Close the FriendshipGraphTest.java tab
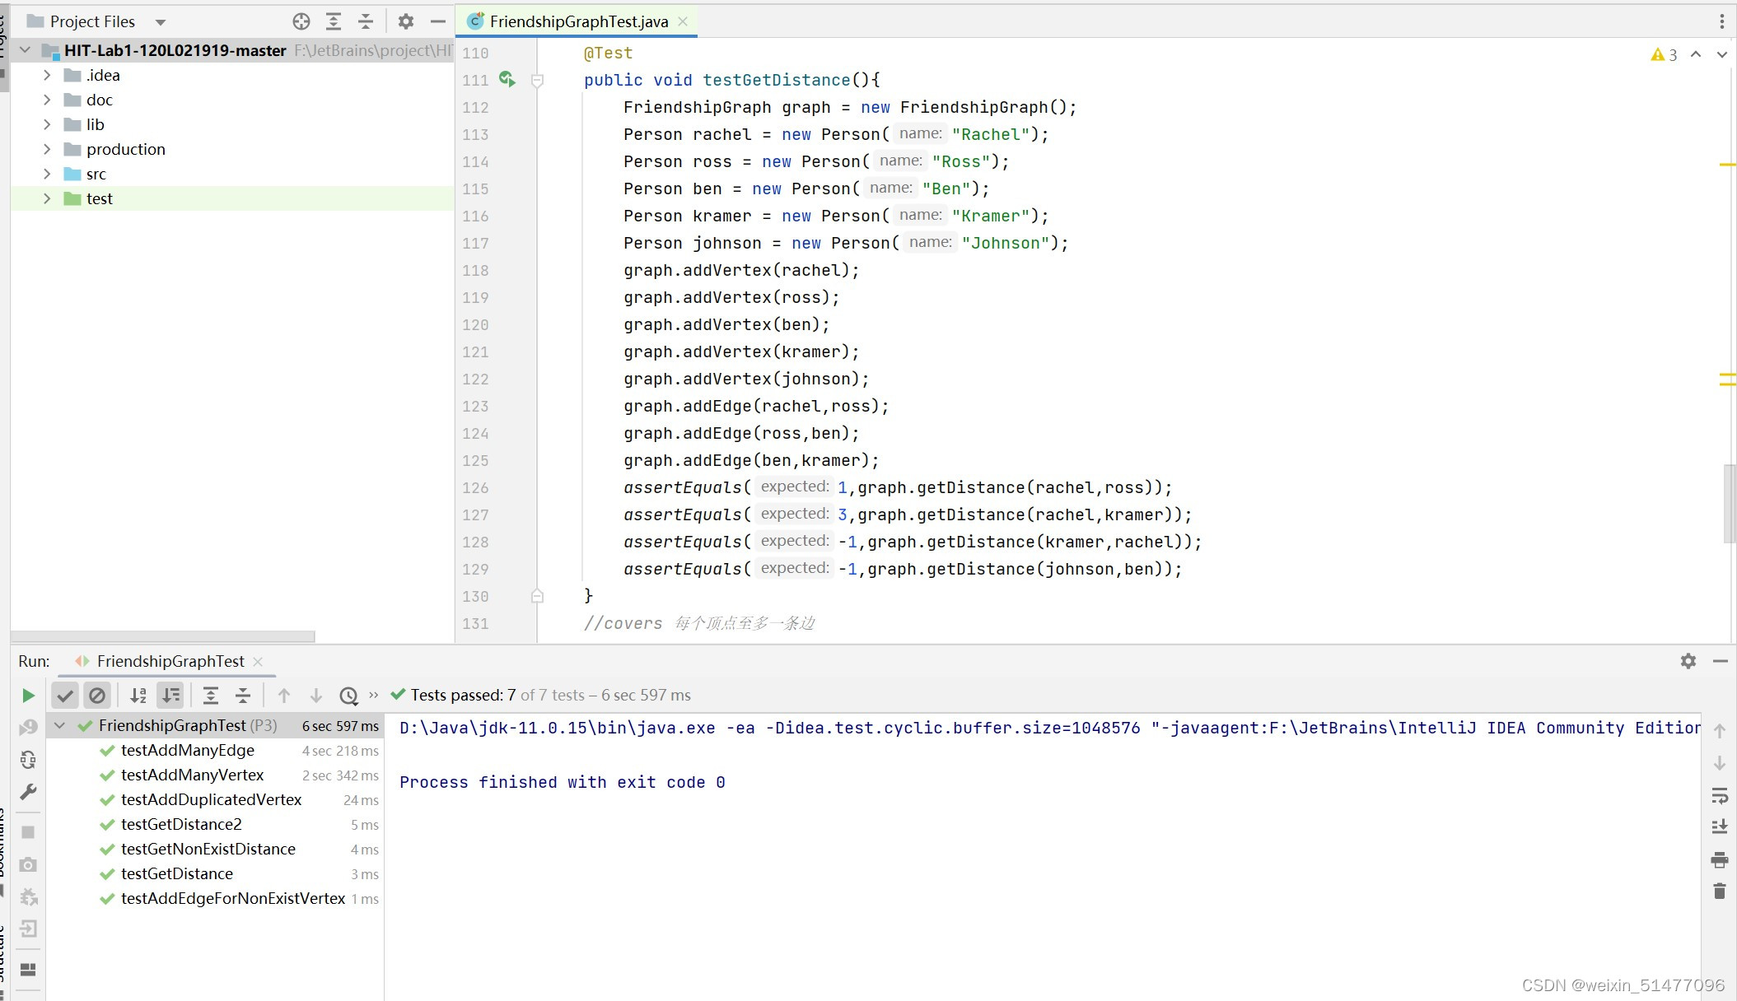The height and width of the screenshot is (1001, 1737). [683, 21]
